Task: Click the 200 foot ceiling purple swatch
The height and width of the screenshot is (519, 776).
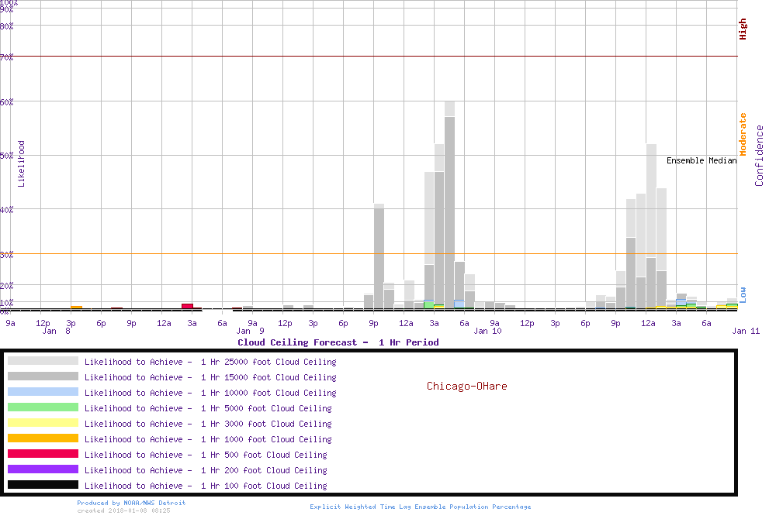Action: click(43, 469)
